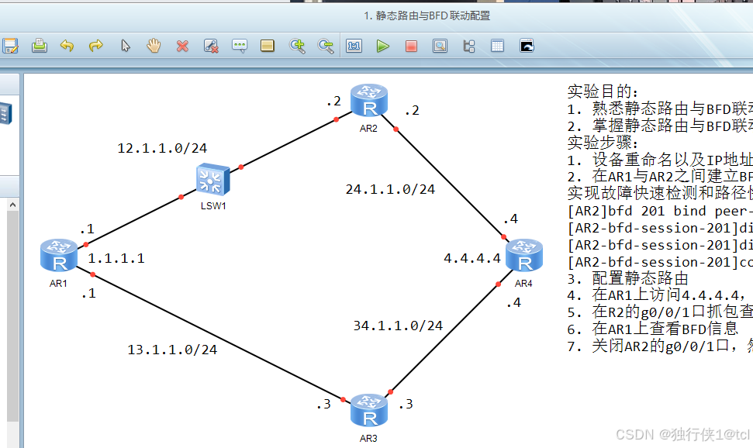Export topology as an image
The image size is (753, 448).
coord(525,46)
